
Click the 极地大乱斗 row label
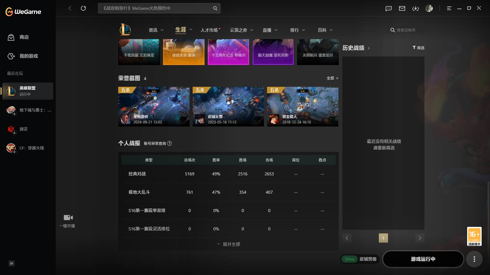(139, 192)
